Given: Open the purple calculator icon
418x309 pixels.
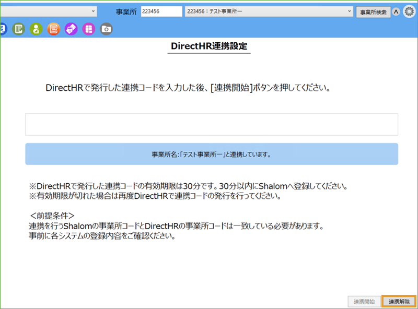Looking at the screenshot, I should (71, 29).
